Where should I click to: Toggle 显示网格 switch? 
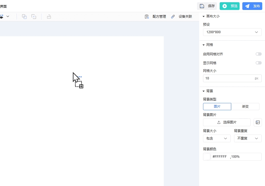(x=258, y=63)
